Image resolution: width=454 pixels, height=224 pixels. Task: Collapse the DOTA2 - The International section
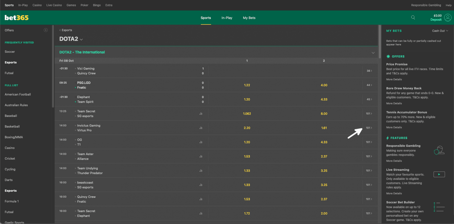(x=373, y=53)
